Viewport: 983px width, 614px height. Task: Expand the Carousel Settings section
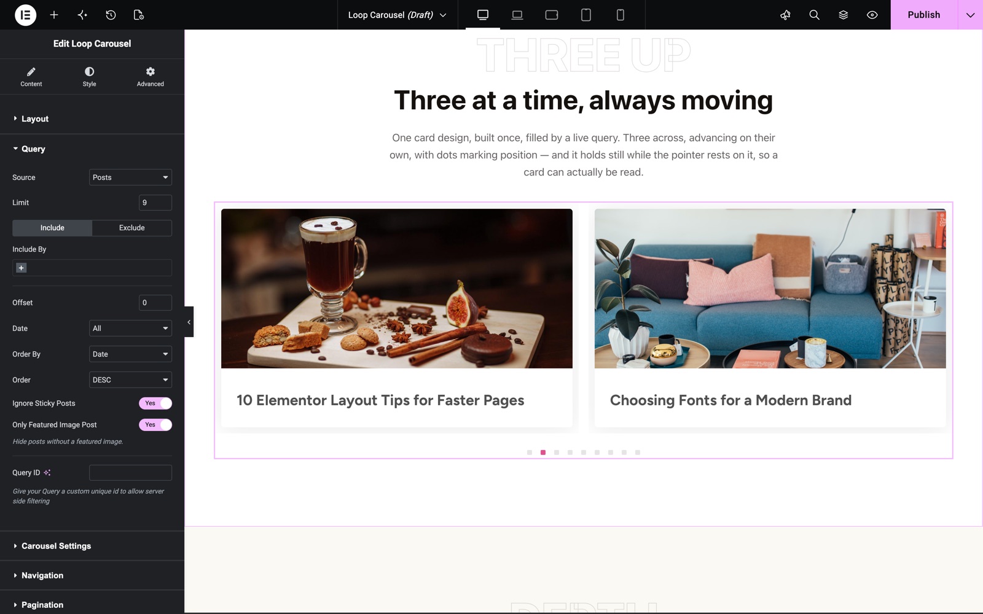click(x=92, y=546)
